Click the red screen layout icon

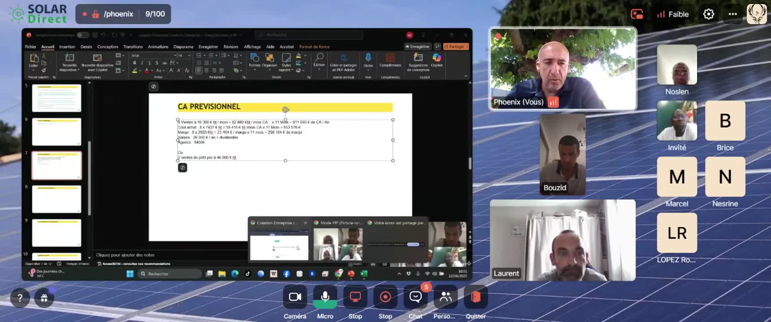[x=637, y=14]
